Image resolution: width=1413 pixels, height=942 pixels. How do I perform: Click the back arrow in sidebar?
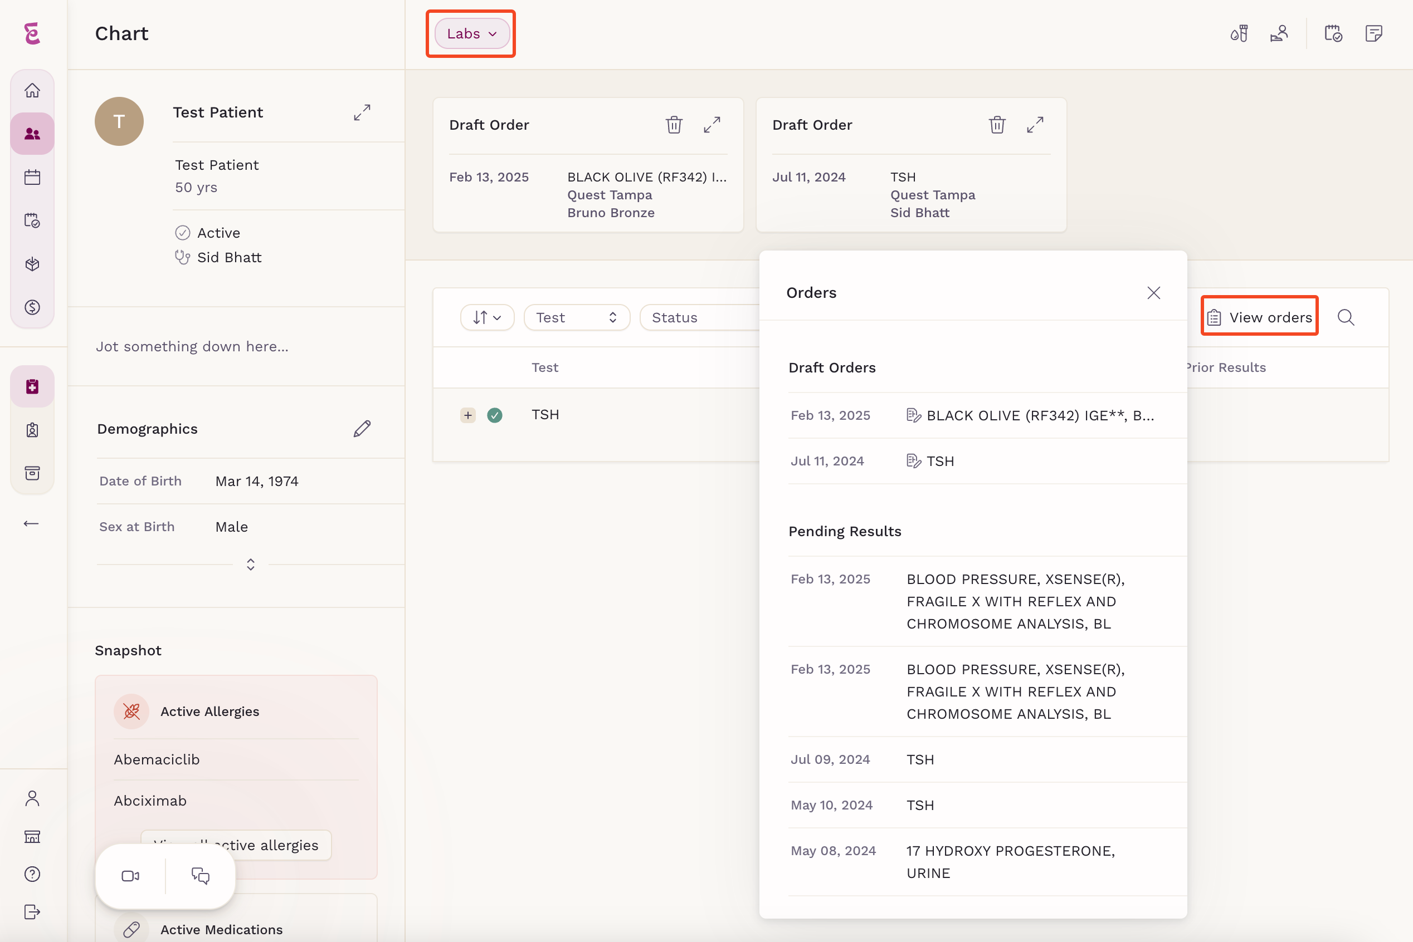pyautogui.click(x=31, y=523)
